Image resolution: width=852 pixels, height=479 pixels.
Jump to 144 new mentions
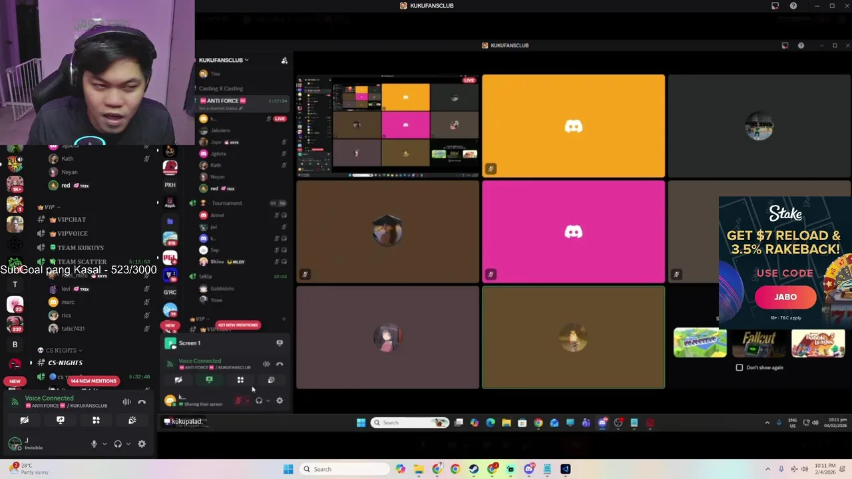[x=93, y=381]
